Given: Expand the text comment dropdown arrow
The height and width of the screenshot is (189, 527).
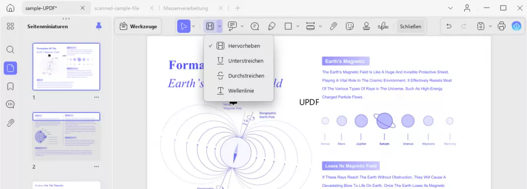Looking at the screenshot, I should click(242, 26).
